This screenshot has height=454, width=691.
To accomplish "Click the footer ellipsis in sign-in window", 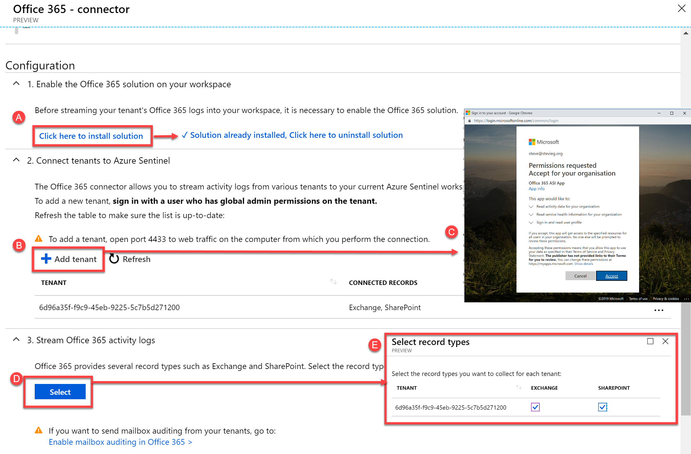I will click(x=686, y=299).
